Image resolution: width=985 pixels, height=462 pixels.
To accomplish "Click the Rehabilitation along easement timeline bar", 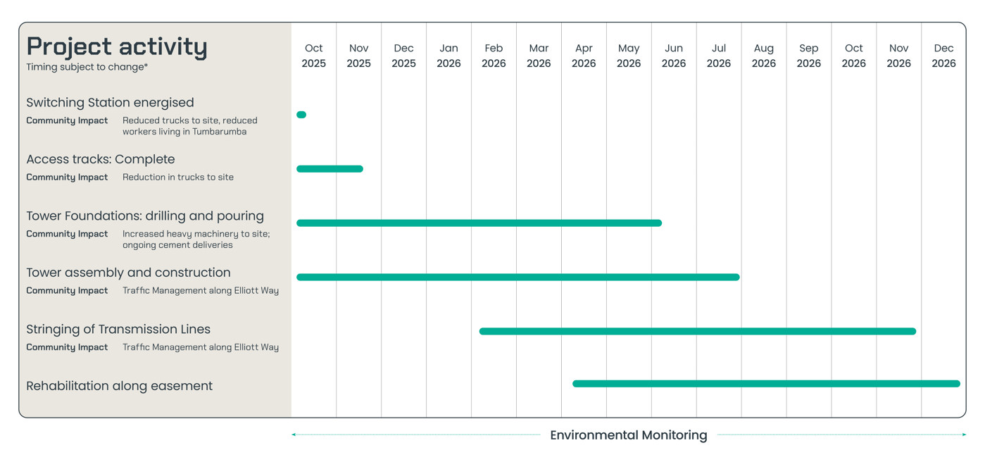I will [766, 384].
